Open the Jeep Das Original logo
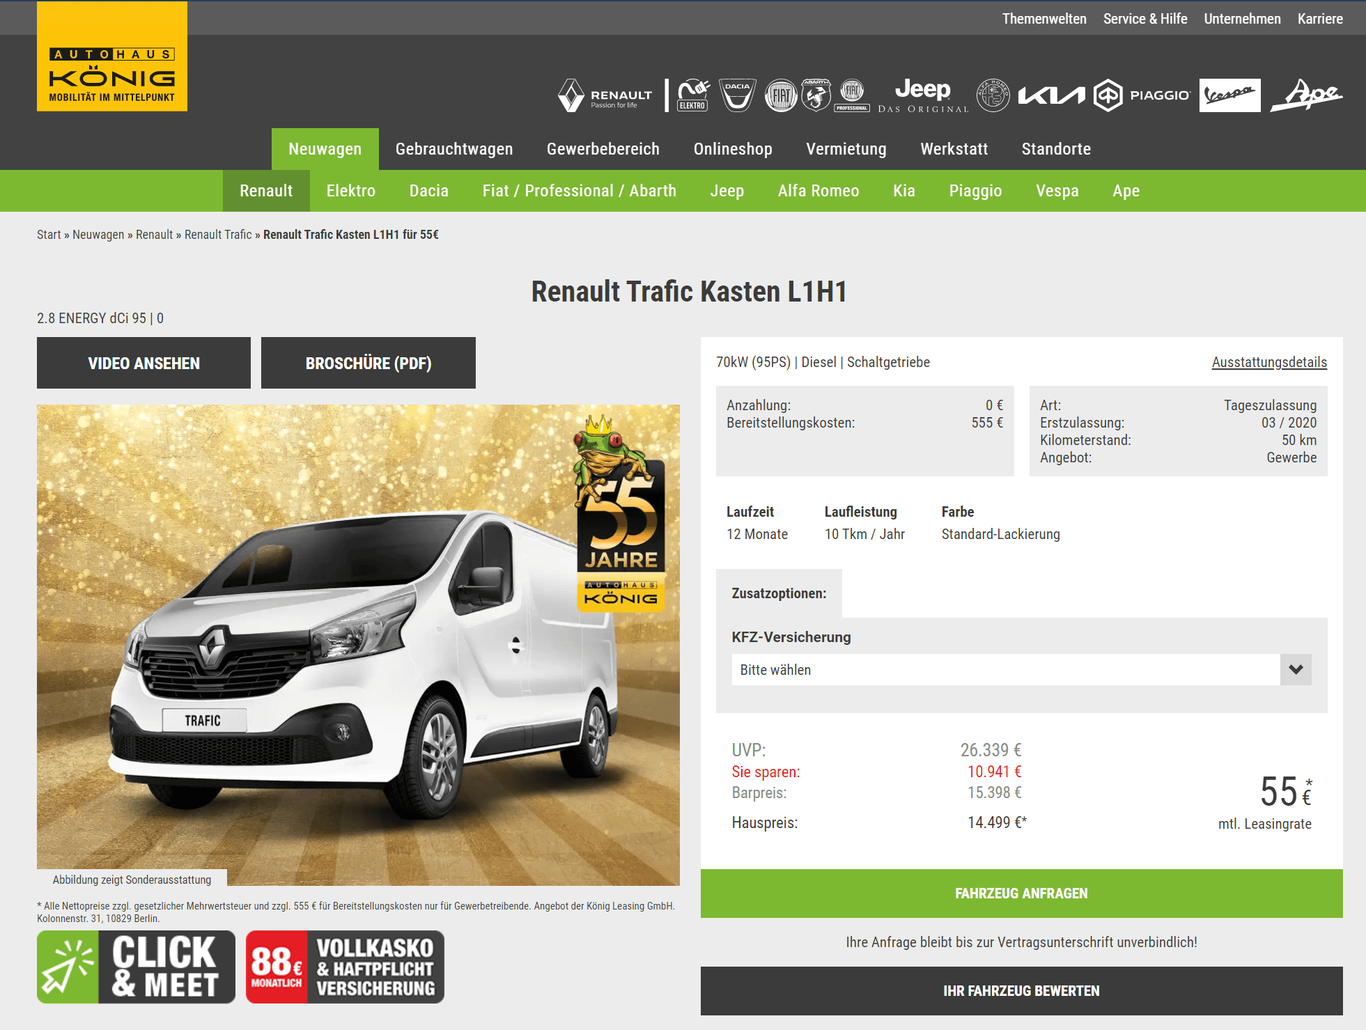Screen dimensions: 1366x1030 (923, 95)
